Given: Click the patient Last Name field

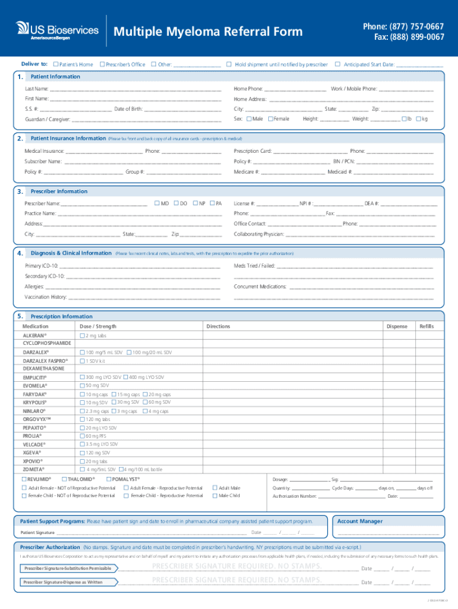Looking at the screenshot, I should click(x=136, y=89).
